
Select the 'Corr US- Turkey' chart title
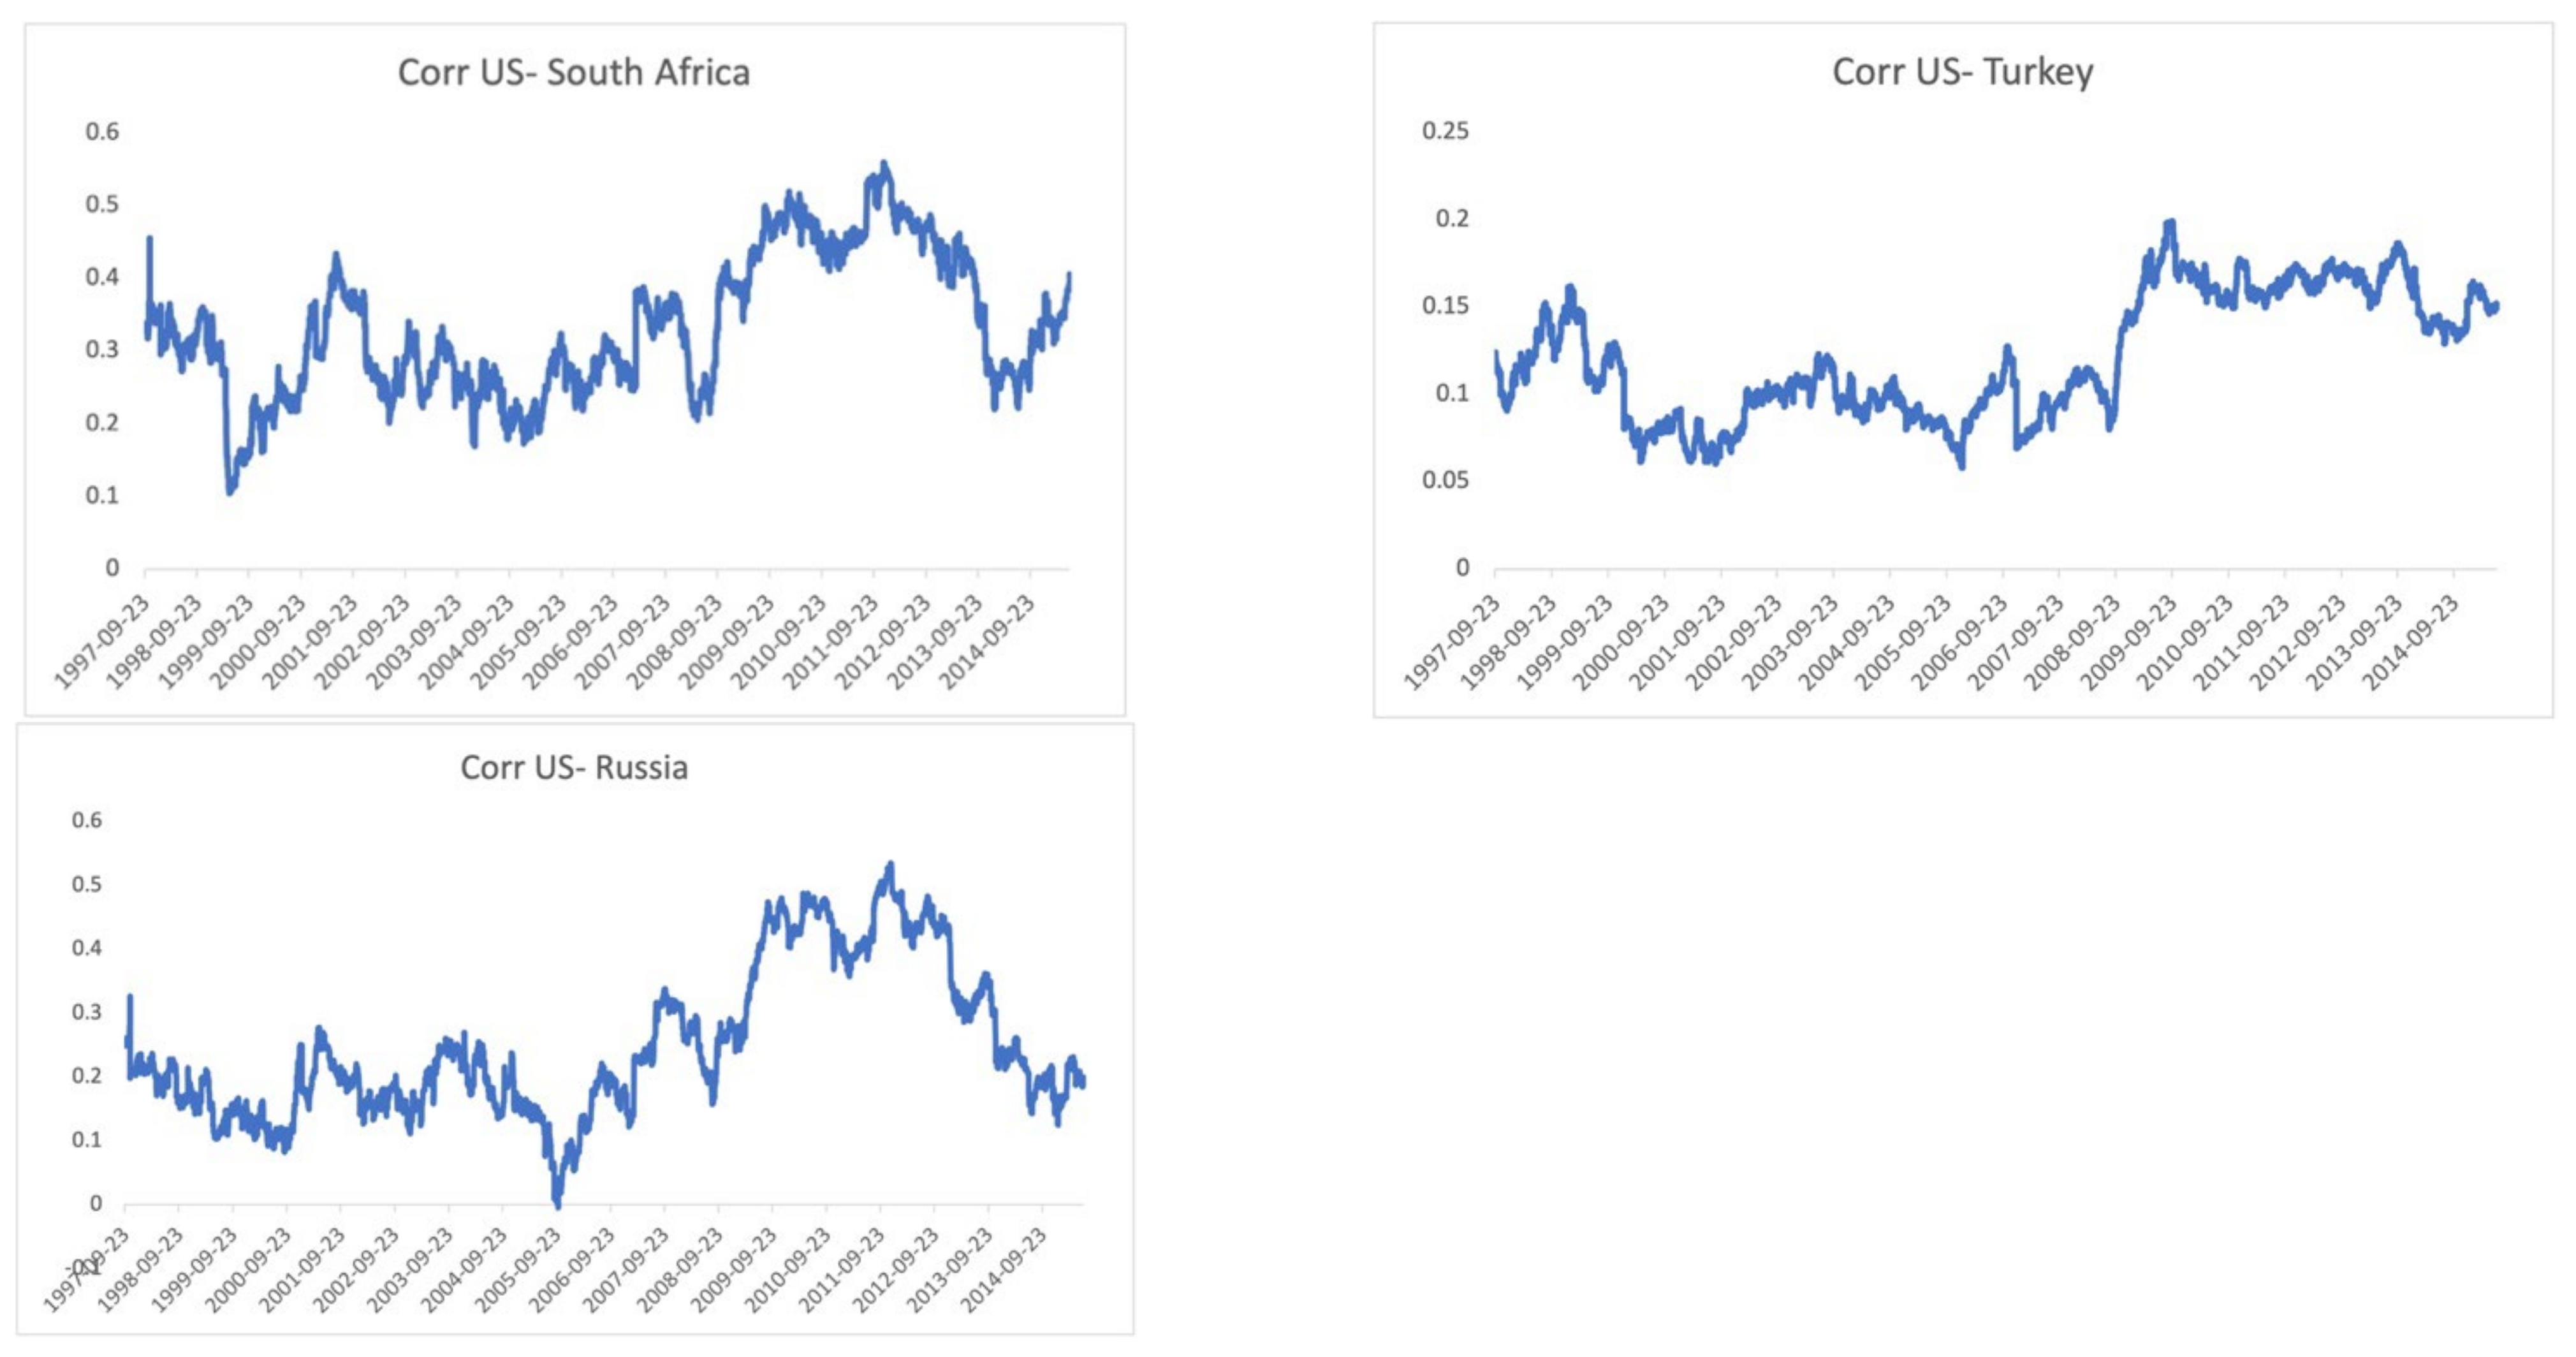(x=1962, y=72)
